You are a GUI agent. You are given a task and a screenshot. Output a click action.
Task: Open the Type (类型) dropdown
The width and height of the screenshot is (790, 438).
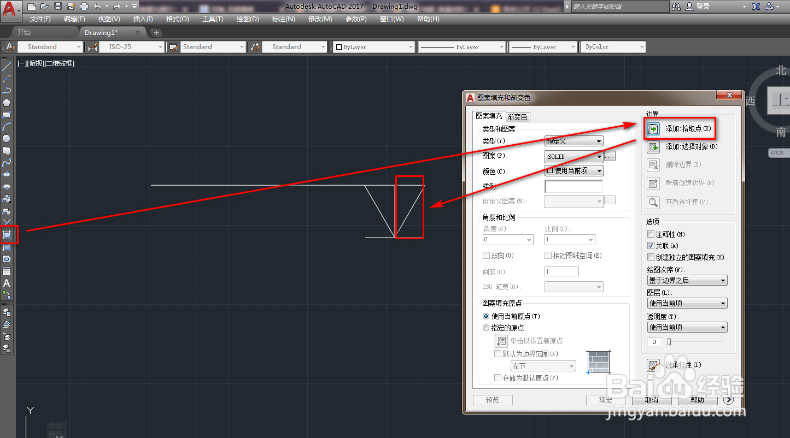574,141
